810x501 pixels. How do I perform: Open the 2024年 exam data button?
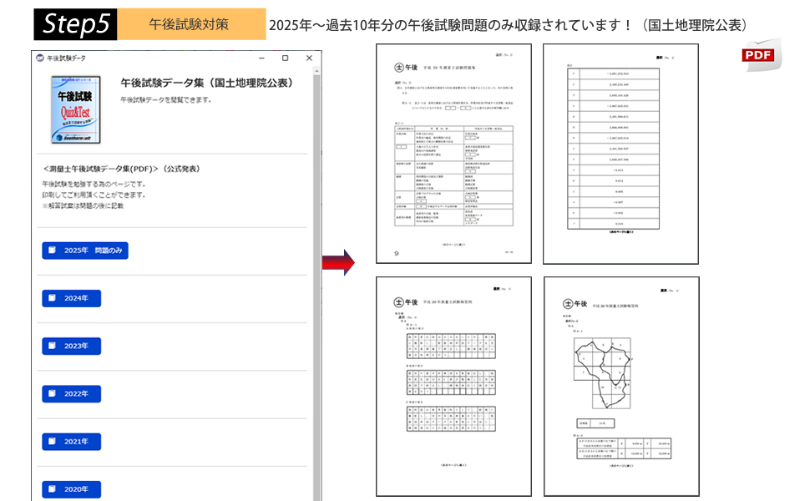(x=71, y=298)
